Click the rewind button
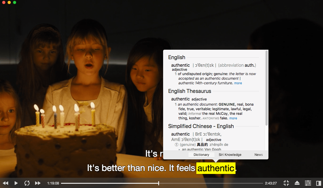Viewport: 323px width, 188px height. click(x=6, y=183)
